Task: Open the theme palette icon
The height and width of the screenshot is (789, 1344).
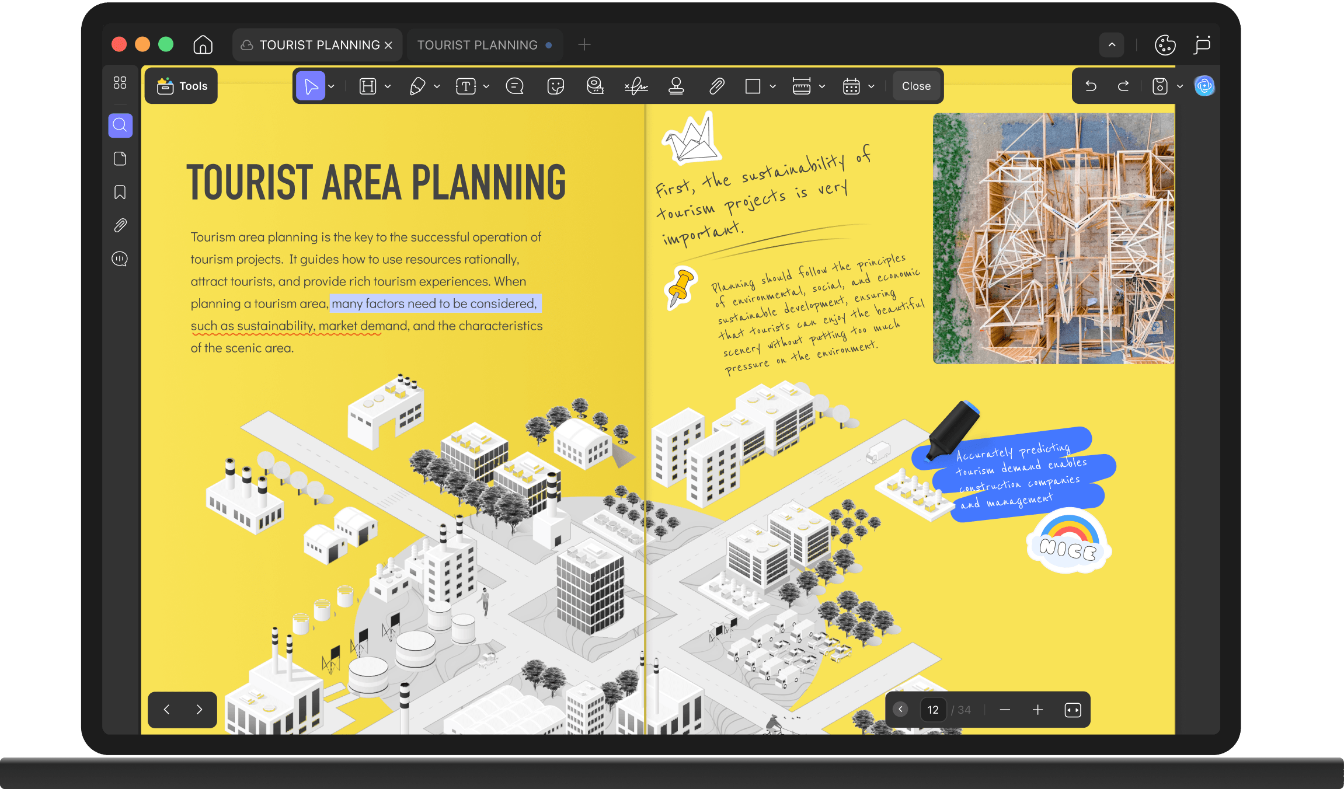Action: [1165, 45]
